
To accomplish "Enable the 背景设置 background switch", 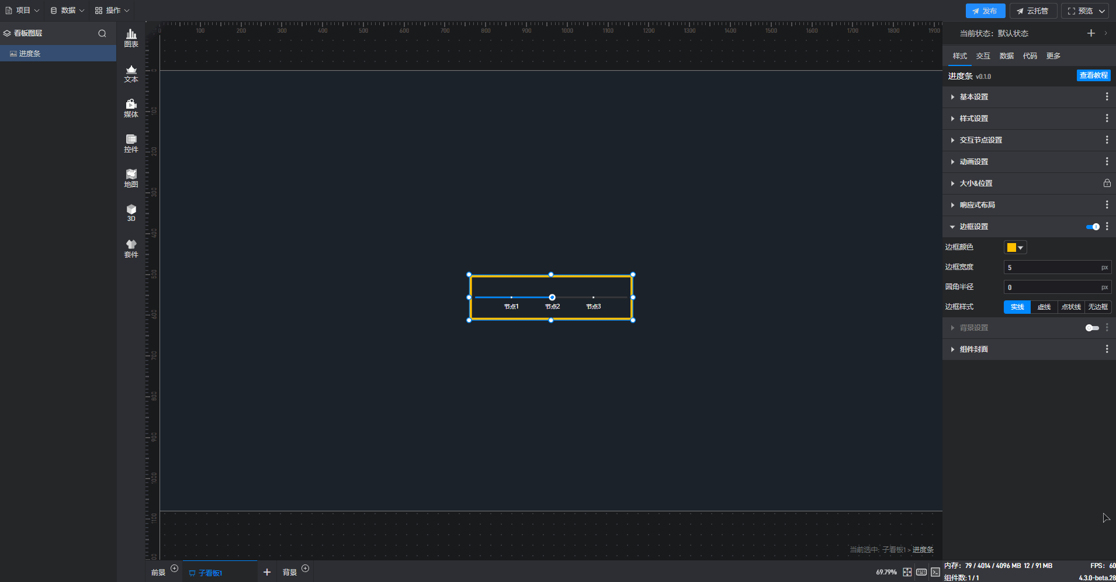I will pyautogui.click(x=1092, y=328).
